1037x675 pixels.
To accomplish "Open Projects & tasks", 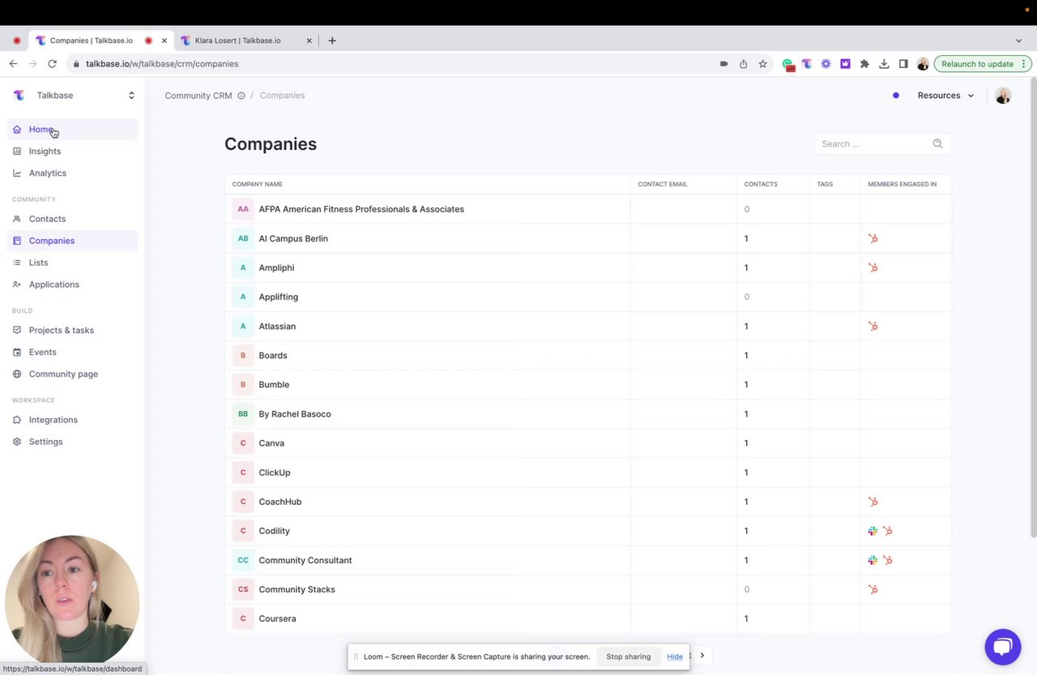I will point(72,331).
